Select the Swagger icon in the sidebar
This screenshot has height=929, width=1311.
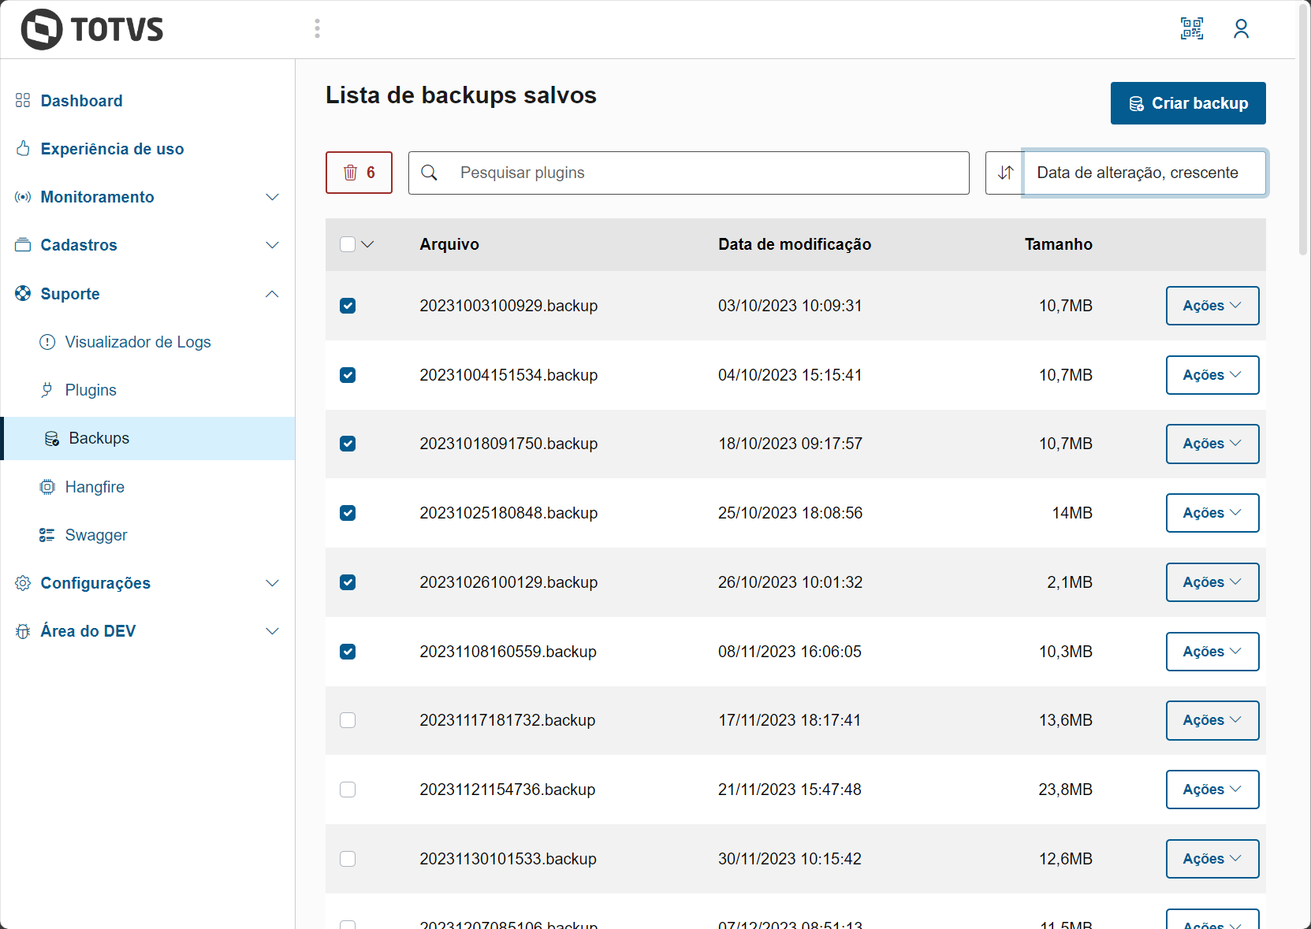point(47,534)
